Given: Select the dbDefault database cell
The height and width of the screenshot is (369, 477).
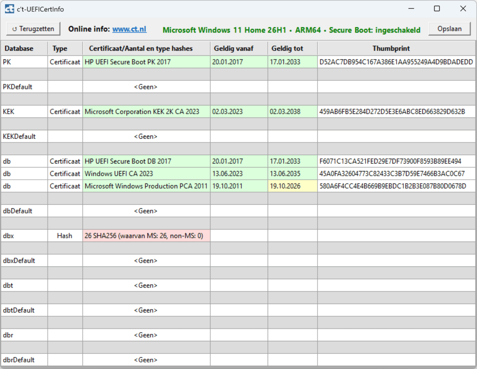Looking at the screenshot, I should [24, 211].
